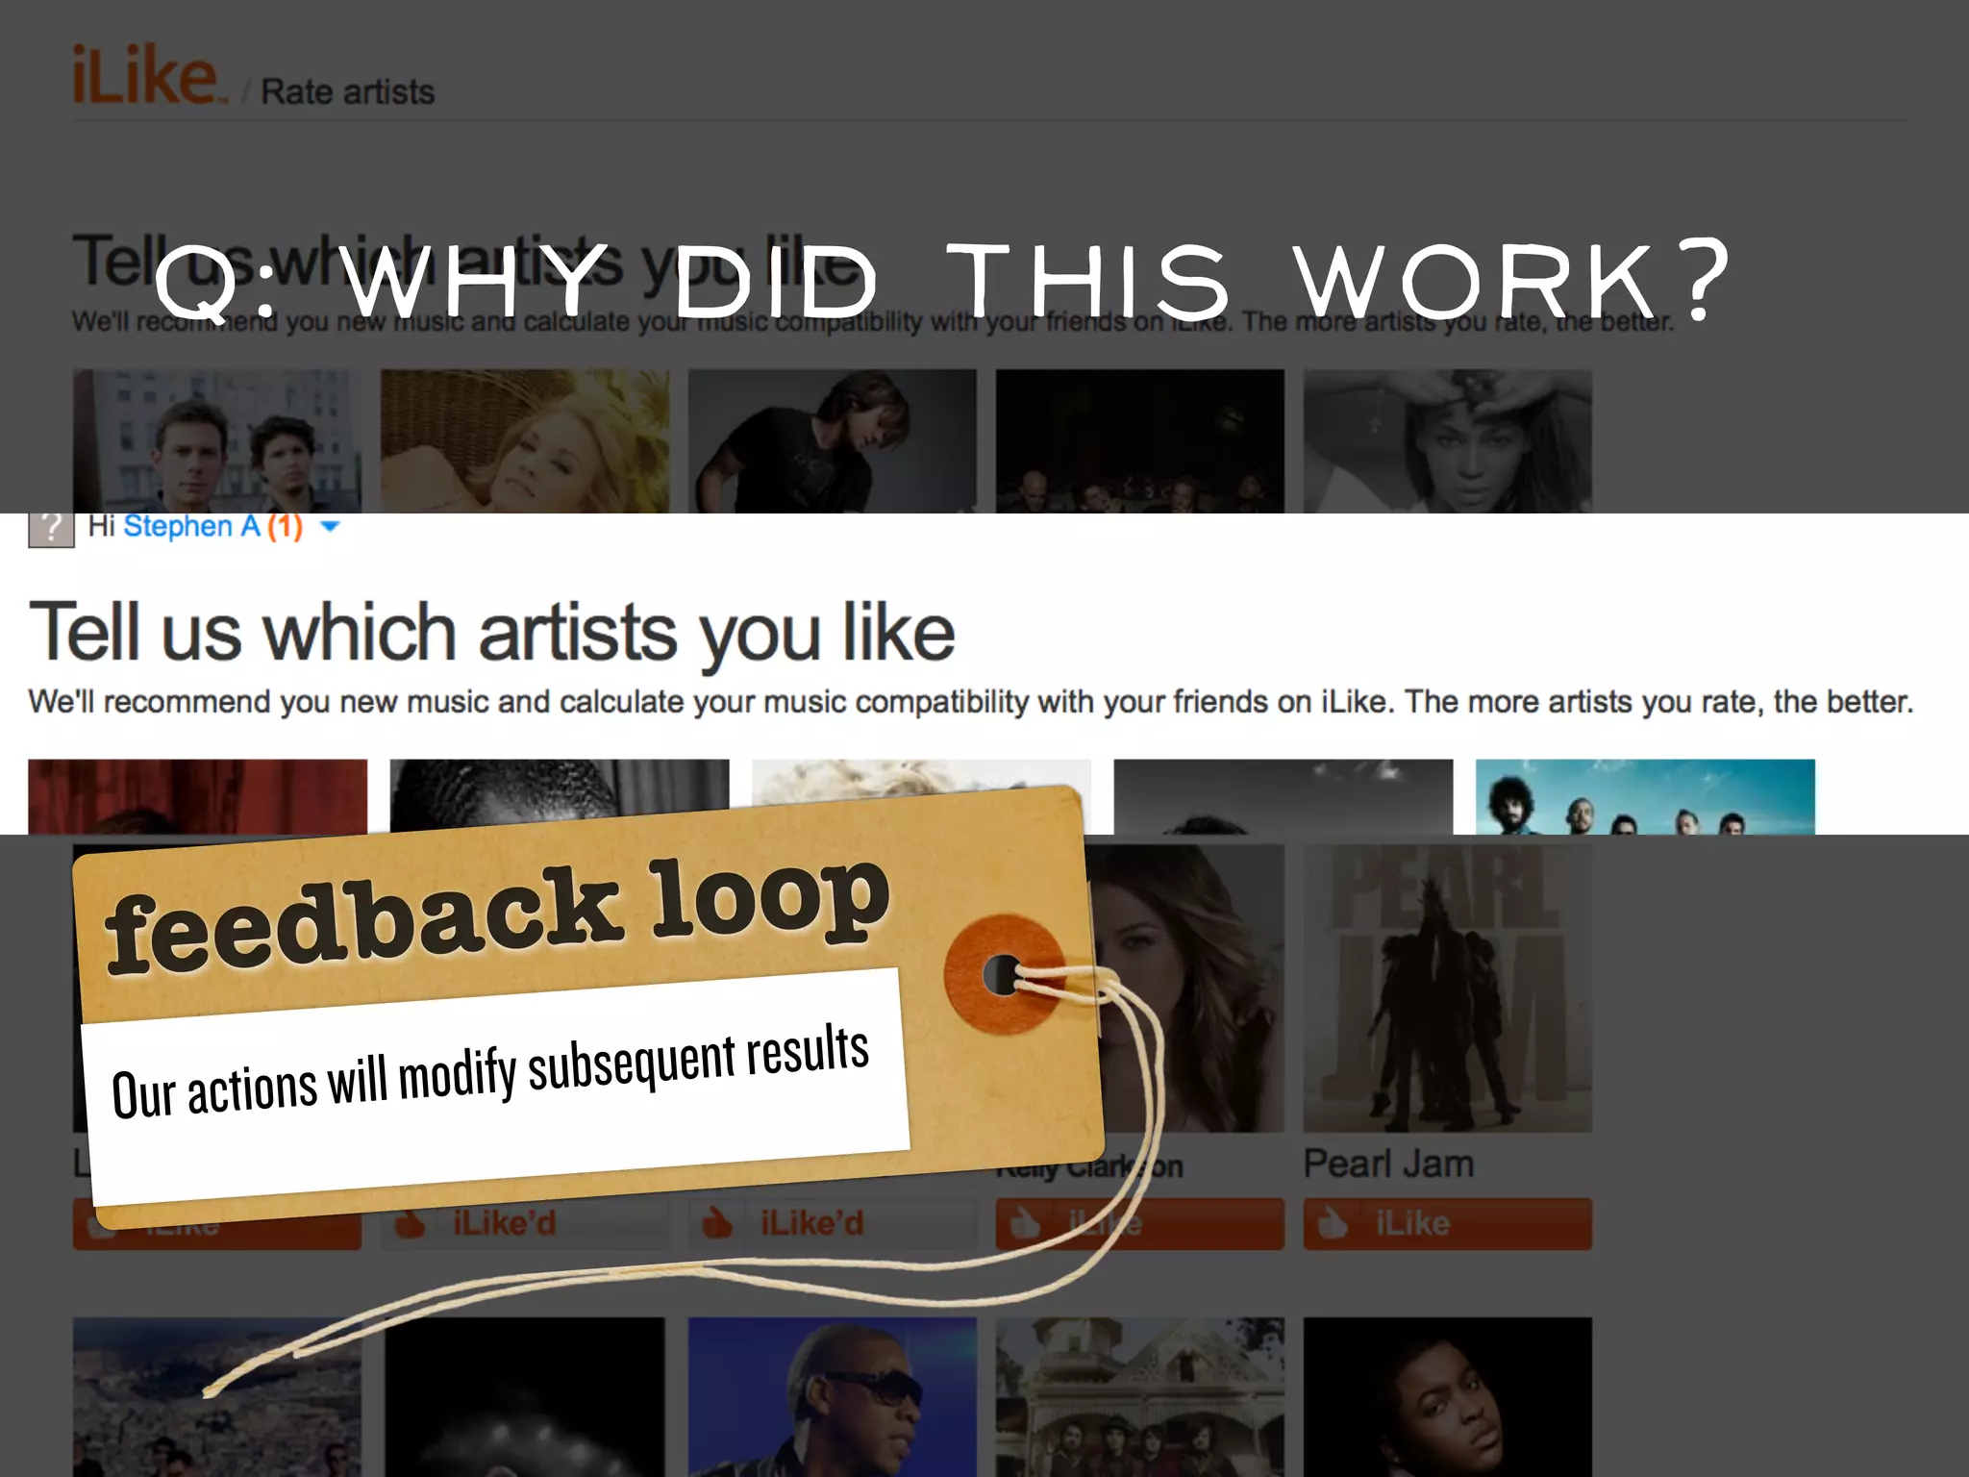Select the woman with hands on head photo
1969x1477 pixels.
point(1448,441)
